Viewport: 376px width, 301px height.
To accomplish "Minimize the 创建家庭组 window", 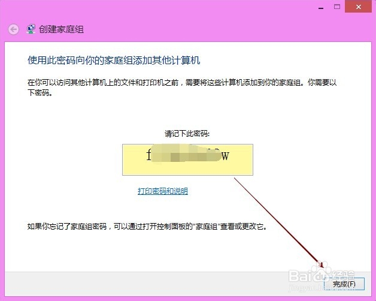I will (x=321, y=7).
